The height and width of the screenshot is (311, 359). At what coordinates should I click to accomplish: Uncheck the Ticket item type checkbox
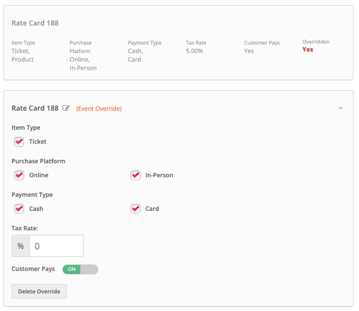19,142
